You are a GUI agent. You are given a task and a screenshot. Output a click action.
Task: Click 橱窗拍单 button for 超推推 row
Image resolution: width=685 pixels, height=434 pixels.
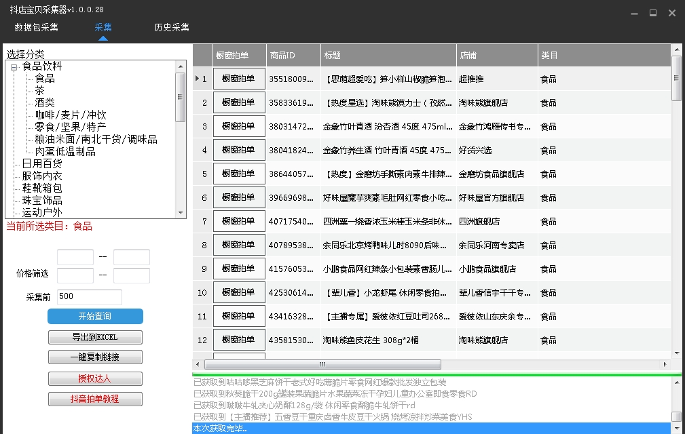pyautogui.click(x=239, y=79)
